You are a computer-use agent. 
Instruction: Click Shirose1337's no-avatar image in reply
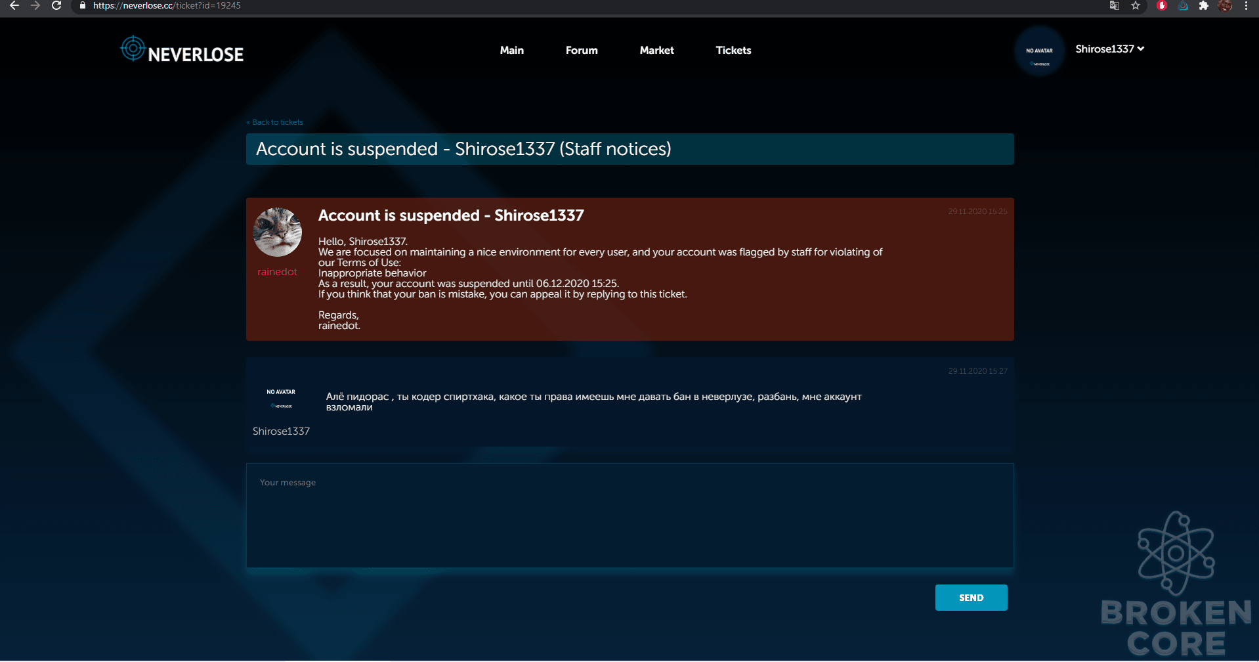tap(281, 398)
